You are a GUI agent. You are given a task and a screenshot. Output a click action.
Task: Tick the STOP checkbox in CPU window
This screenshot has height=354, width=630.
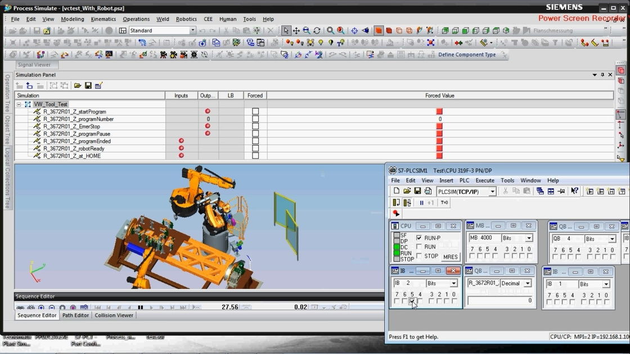418,256
